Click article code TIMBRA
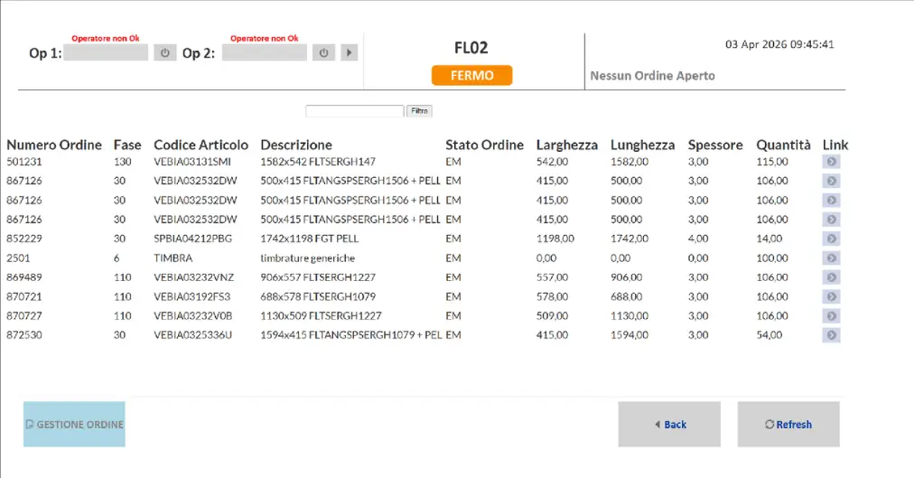Viewport: 914px width, 478px height. pos(173,258)
